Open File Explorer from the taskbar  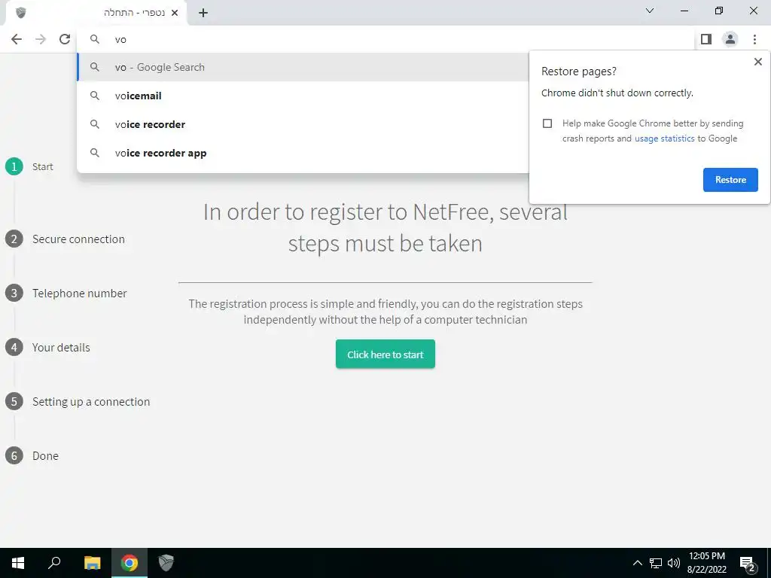click(x=93, y=563)
